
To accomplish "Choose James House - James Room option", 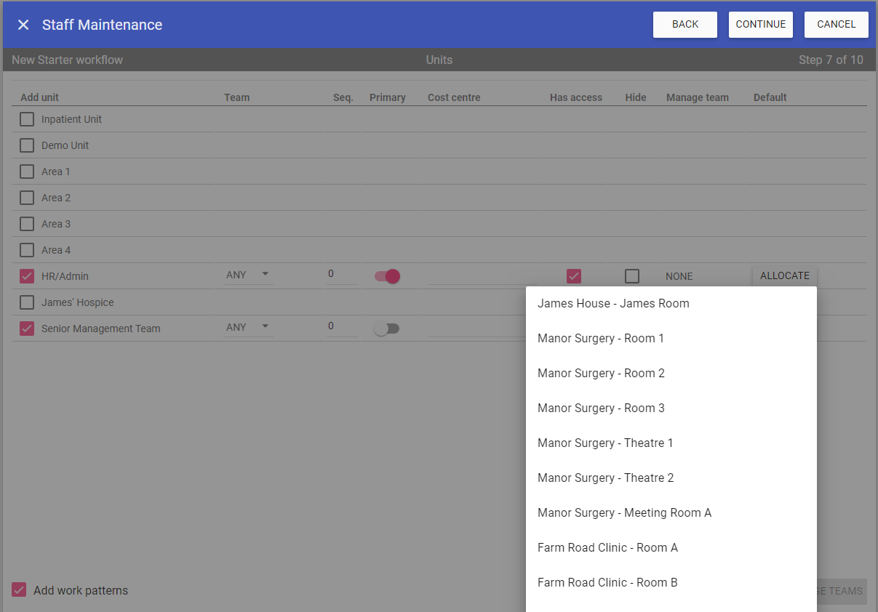I will 613,304.
